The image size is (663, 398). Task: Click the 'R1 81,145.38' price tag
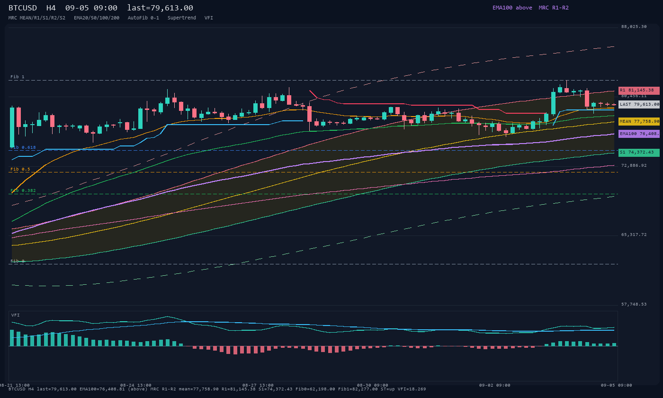[x=639, y=90]
